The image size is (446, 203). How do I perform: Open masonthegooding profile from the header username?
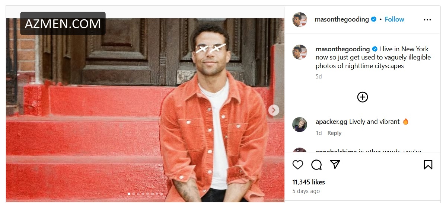(x=341, y=19)
